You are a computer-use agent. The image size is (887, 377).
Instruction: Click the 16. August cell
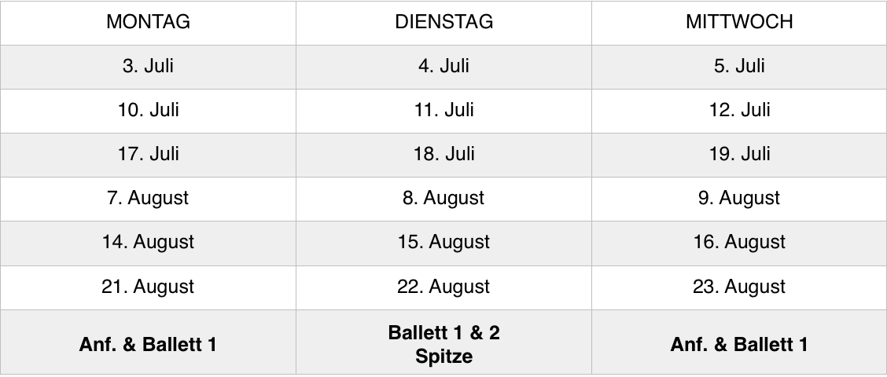click(x=739, y=243)
